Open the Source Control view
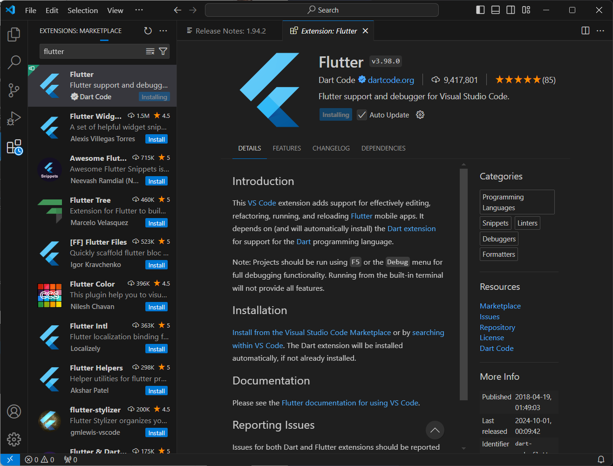The image size is (613, 466). pos(14,90)
